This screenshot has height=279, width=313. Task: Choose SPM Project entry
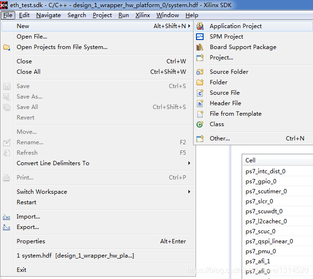[254, 37]
